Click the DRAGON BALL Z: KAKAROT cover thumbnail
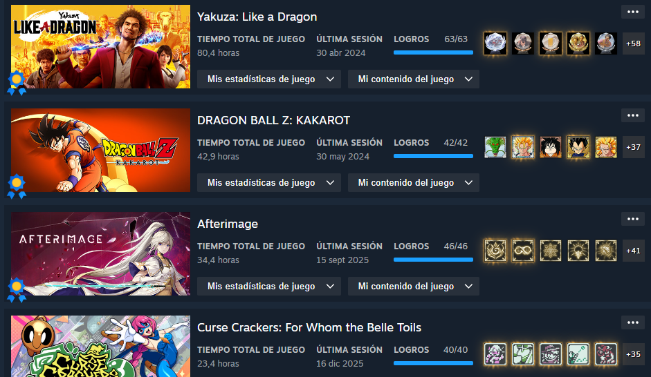651x377 pixels. coord(100,150)
